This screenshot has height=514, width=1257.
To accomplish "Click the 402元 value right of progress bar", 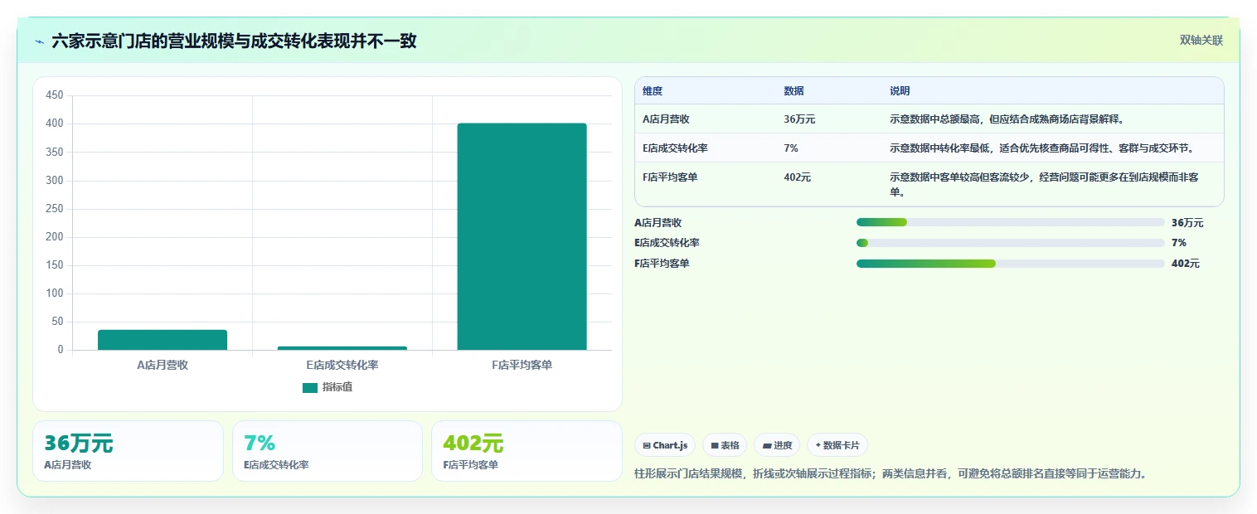I will pos(1186,264).
